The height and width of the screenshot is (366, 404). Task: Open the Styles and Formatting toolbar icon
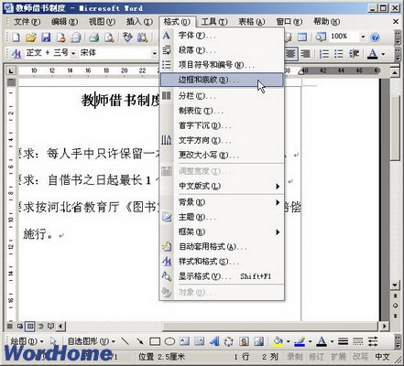(16, 54)
